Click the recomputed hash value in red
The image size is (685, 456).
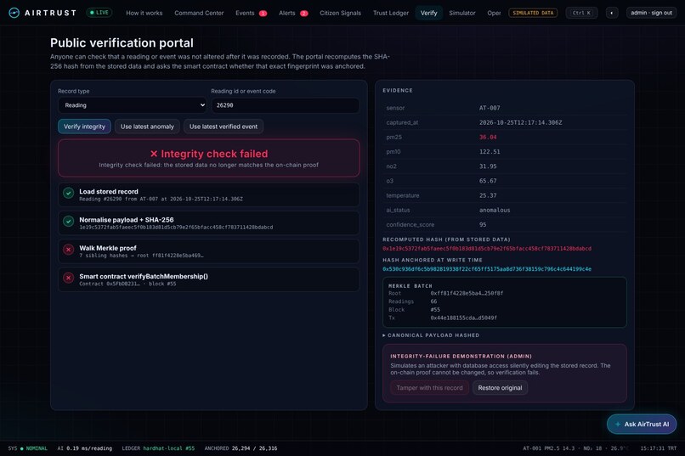point(487,249)
